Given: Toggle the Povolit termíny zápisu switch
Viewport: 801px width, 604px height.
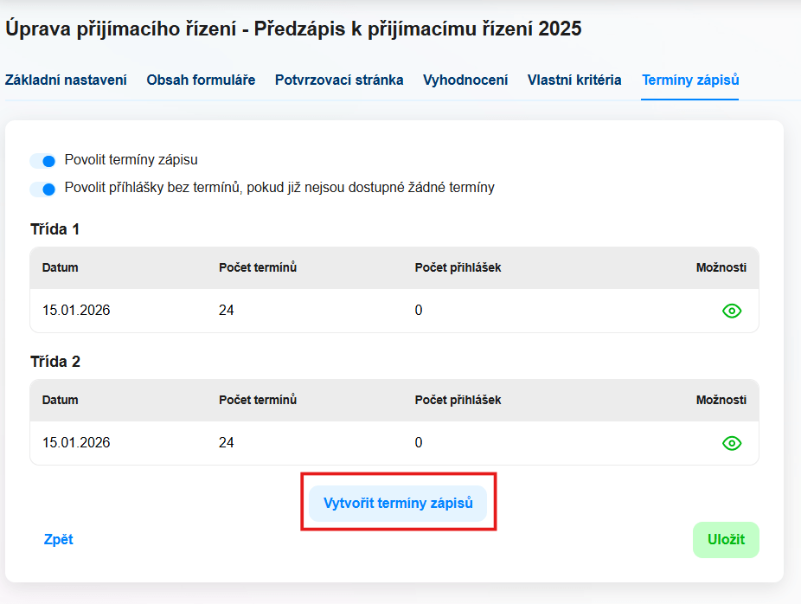Looking at the screenshot, I should pyautogui.click(x=42, y=160).
